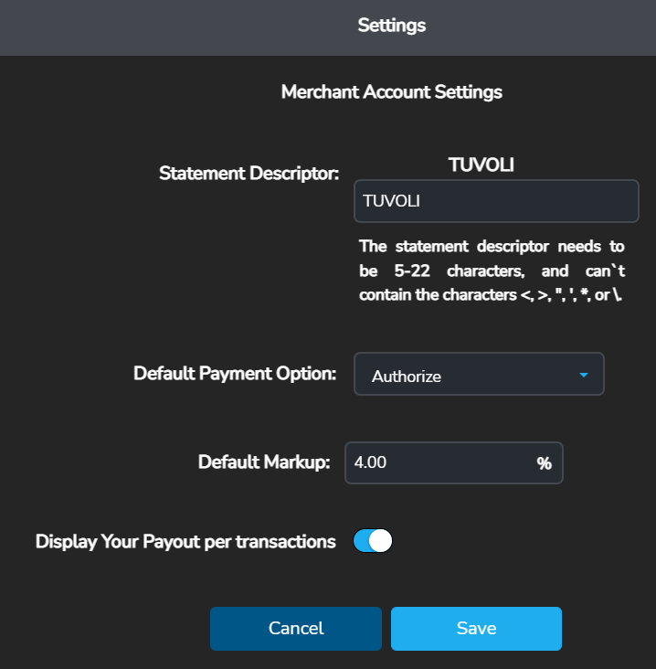Open the Default Payment Option dropdown

(479, 375)
